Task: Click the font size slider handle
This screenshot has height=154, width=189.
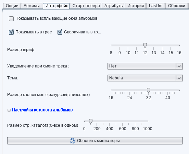Action: [145, 45]
